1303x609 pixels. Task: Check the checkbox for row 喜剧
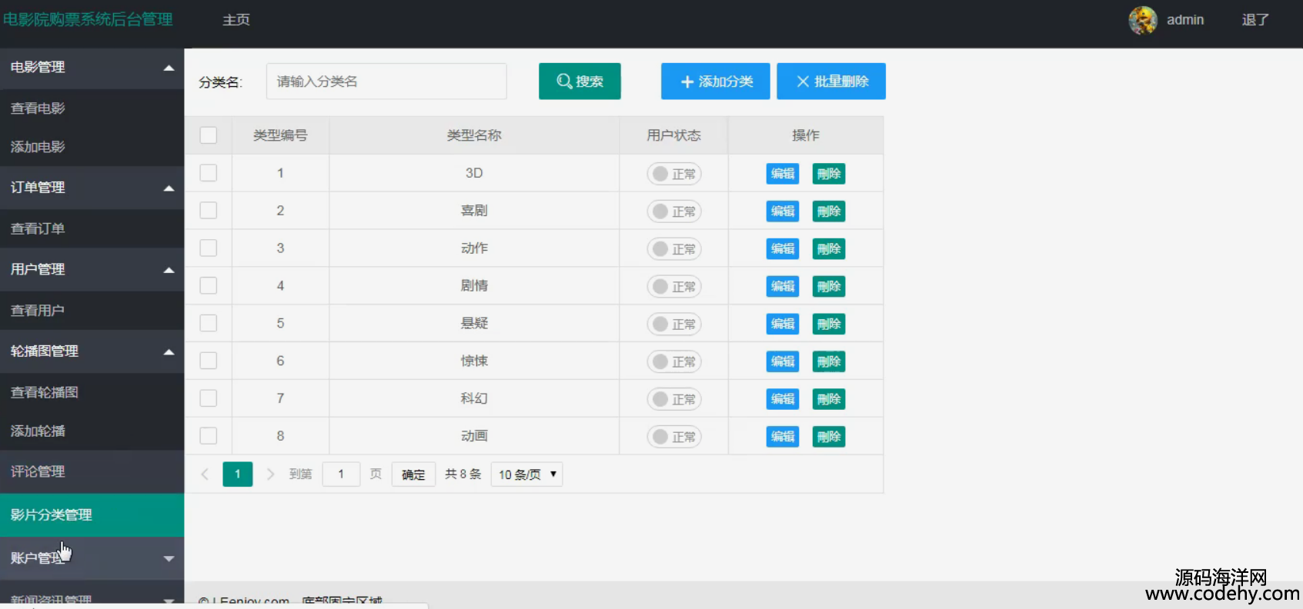coord(209,211)
